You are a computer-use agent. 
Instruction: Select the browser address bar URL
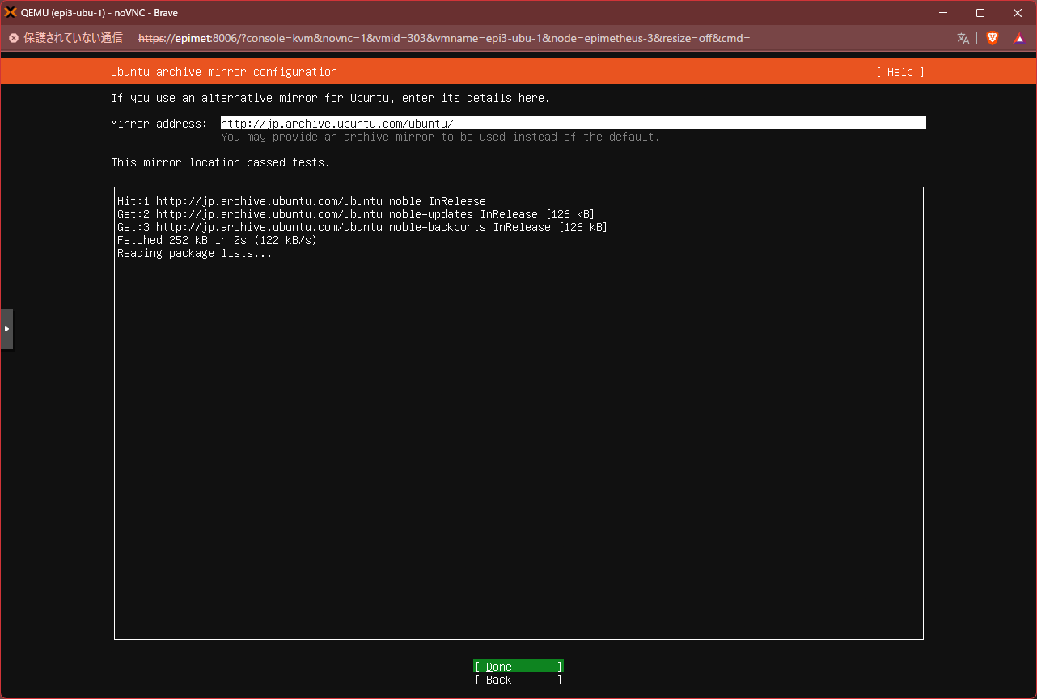coord(444,38)
